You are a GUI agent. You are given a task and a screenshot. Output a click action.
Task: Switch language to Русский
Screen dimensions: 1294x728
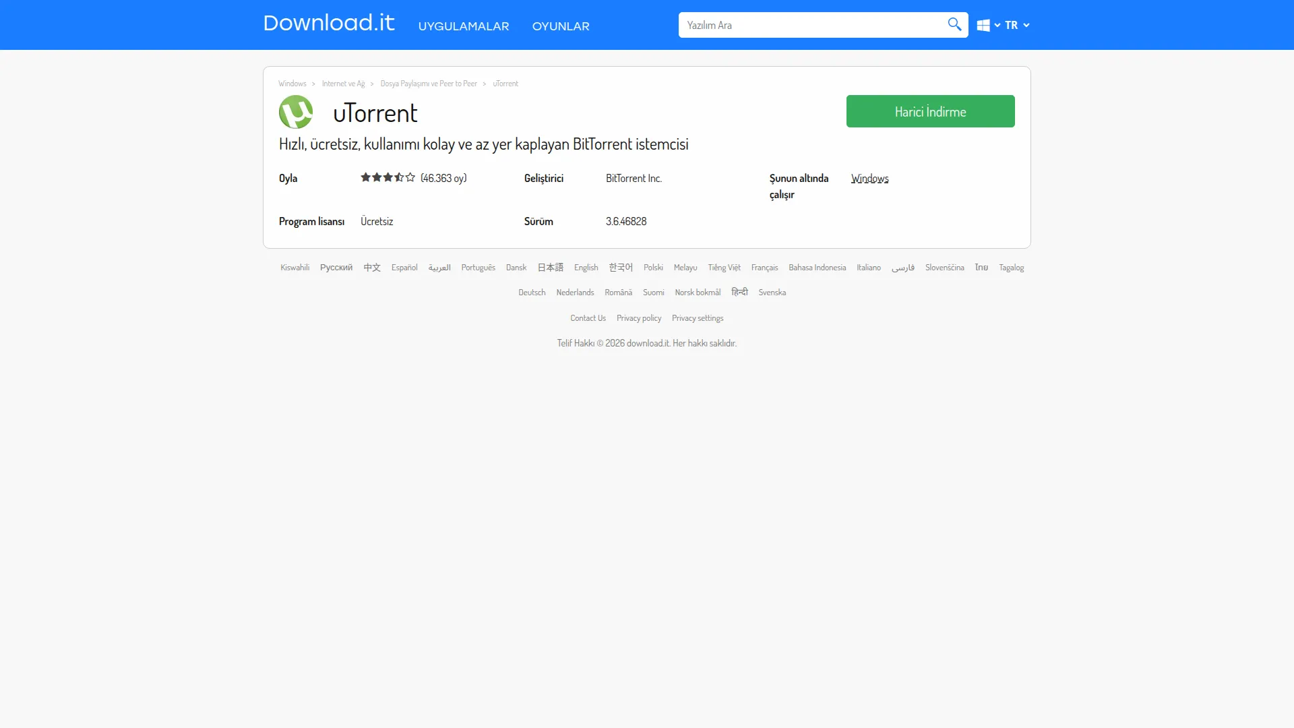336,268
